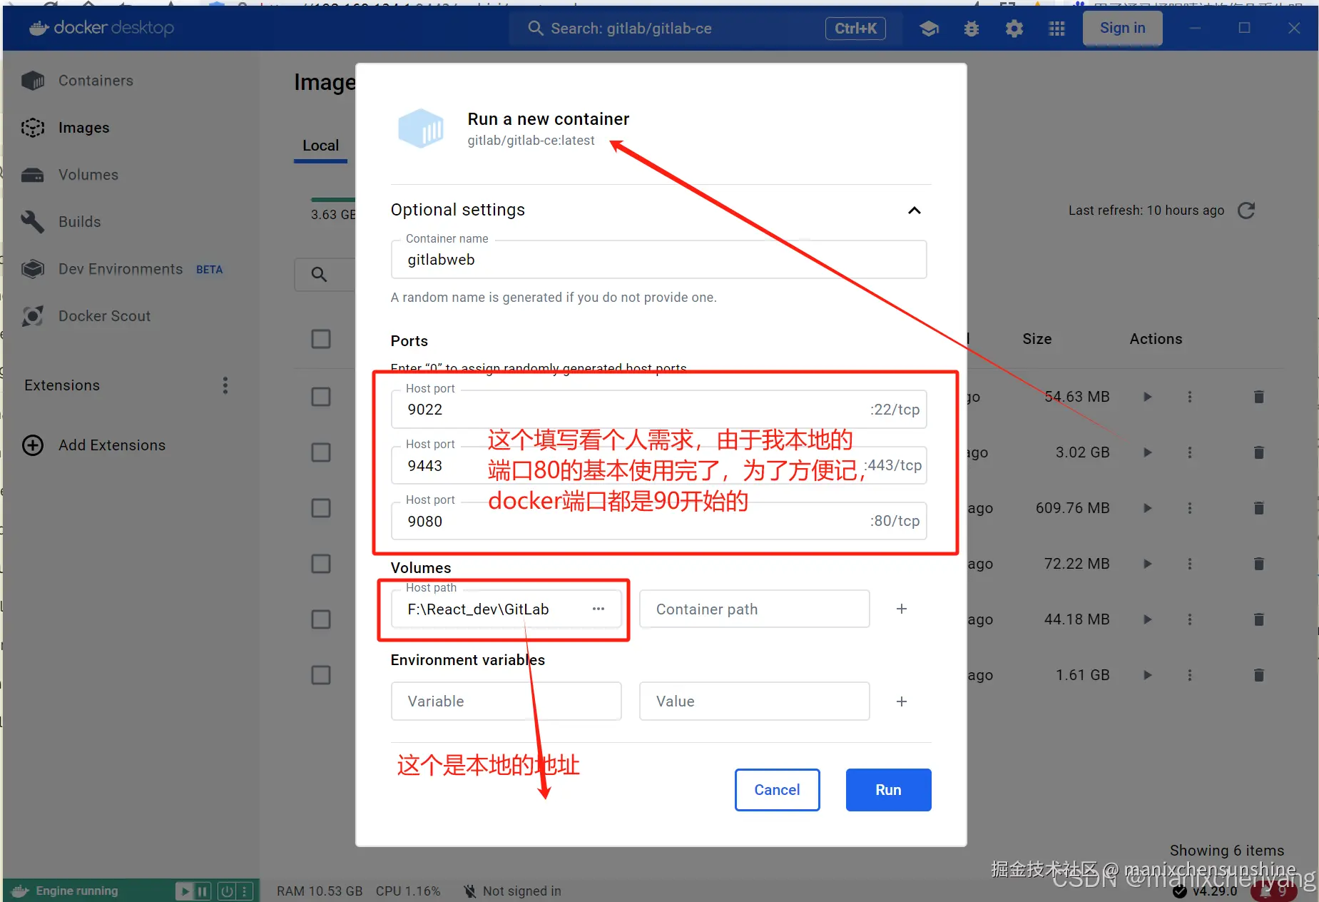Delete the 609.76 MB image
Image resolution: width=1319 pixels, height=902 pixels.
[x=1259, y=508]
